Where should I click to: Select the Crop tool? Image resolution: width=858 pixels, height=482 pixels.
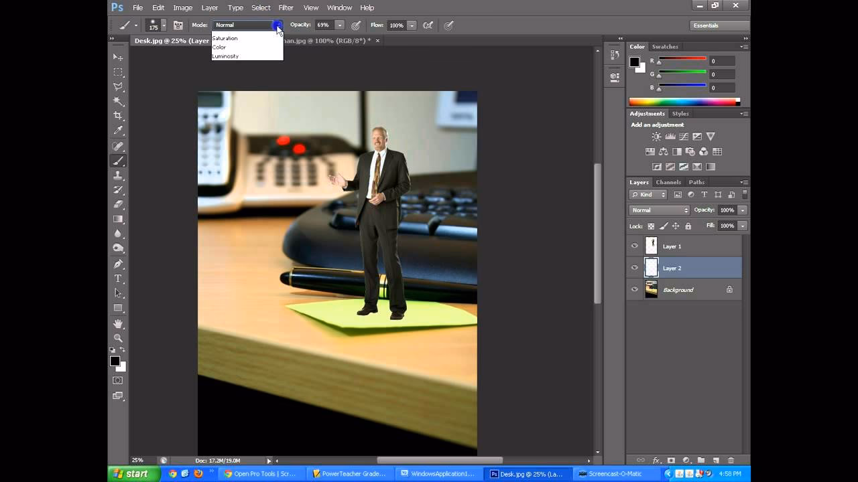click(119, 115)
